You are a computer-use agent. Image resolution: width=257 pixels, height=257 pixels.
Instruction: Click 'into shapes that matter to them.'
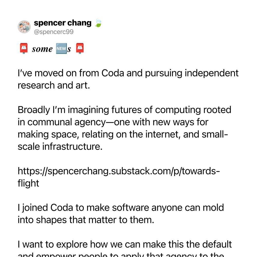click(x=86, y=220)
